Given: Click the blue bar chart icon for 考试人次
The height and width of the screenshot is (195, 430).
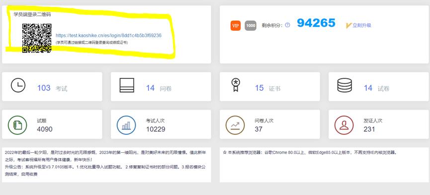Looking at the screenshot, I should click(x=126, y=125).
